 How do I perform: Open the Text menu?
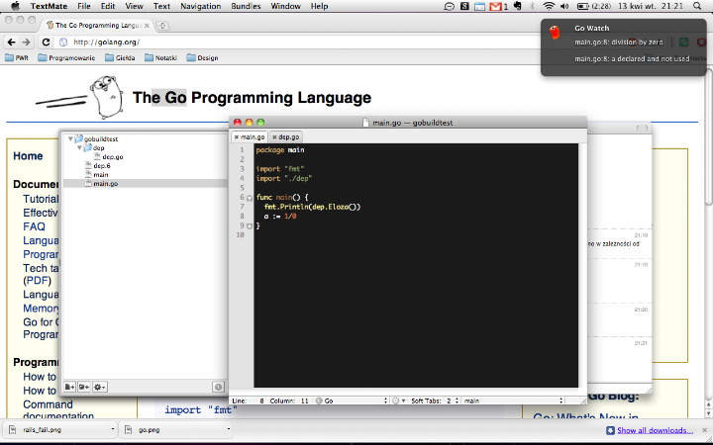[x=161, y=6]
